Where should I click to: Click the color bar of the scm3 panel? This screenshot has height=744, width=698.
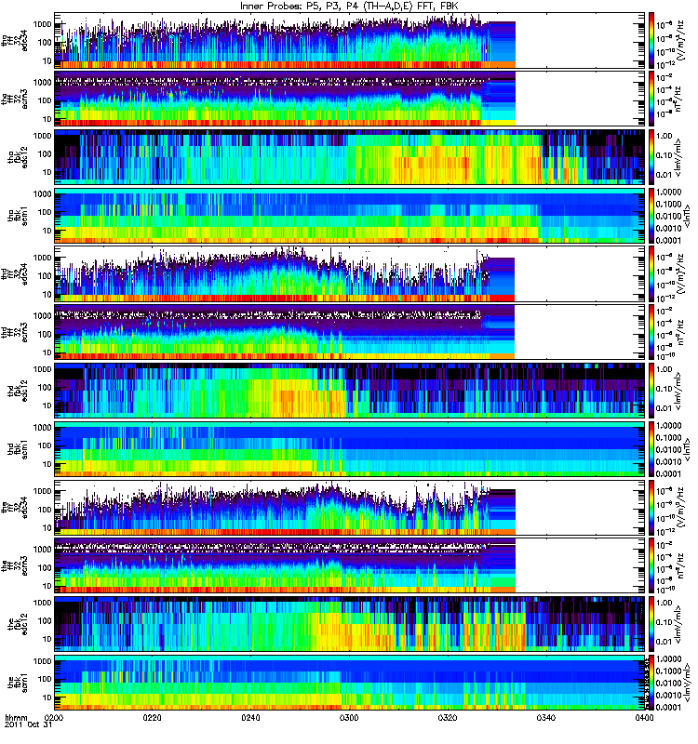pos(651,565)
